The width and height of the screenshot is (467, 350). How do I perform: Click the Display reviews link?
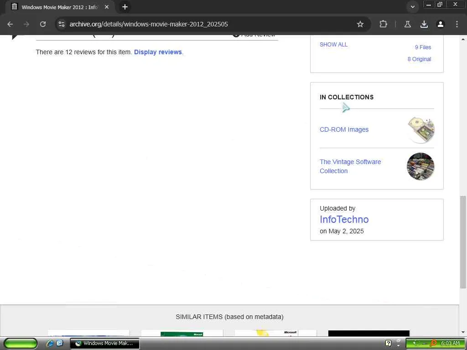coord(158,52)
